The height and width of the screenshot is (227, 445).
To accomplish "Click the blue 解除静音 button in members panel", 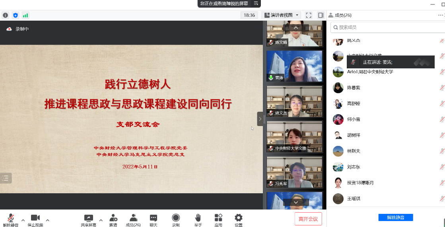I will [395, 217].
